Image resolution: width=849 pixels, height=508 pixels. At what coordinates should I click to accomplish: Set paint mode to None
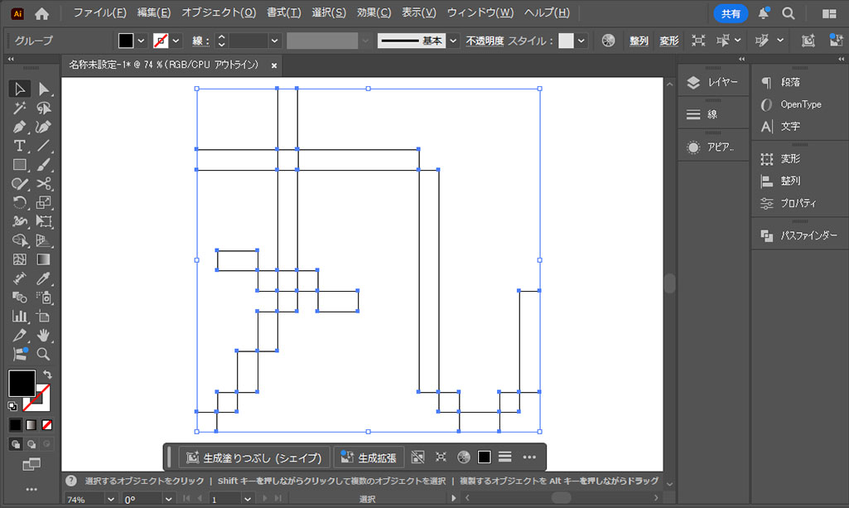[47, 425]
